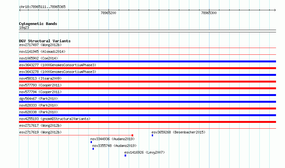
Task: Click blue bar of esv3643278 feature
Action: pos(147,75)
